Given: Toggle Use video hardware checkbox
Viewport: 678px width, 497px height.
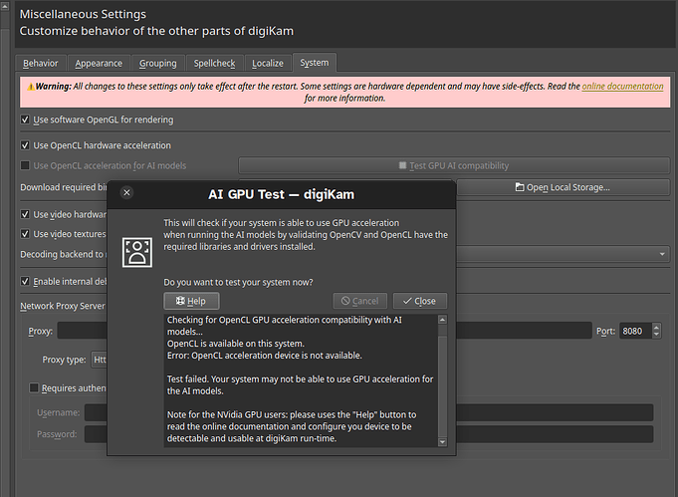Looking at the screenshot, I should click(25, 214).
